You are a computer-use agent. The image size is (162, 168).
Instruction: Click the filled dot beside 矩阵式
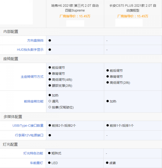(x=49, y=153)
